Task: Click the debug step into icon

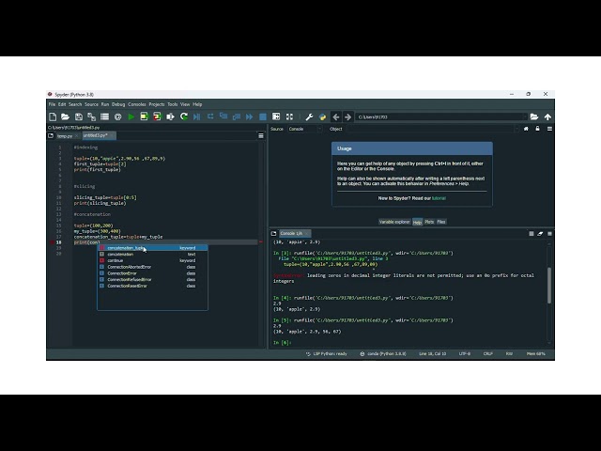Action: coord(223,117)
